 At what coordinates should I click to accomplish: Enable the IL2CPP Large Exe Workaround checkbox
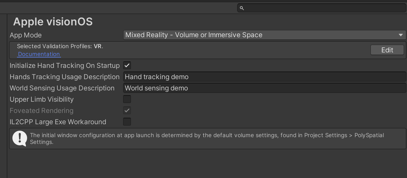tap(127, 122)
